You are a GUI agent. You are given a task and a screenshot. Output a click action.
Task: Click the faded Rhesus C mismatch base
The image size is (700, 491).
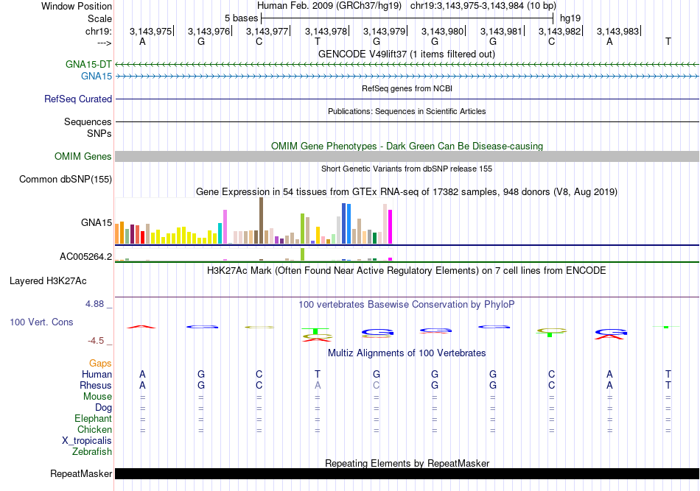click(x=377, y=385)
